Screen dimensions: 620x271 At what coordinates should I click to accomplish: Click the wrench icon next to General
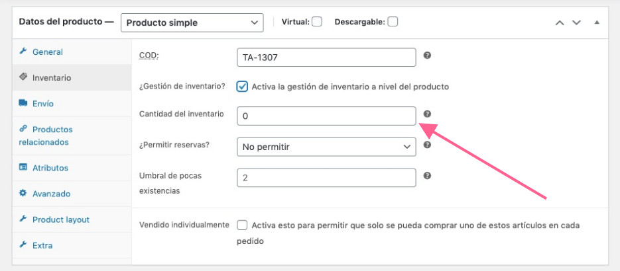(23, 51)
